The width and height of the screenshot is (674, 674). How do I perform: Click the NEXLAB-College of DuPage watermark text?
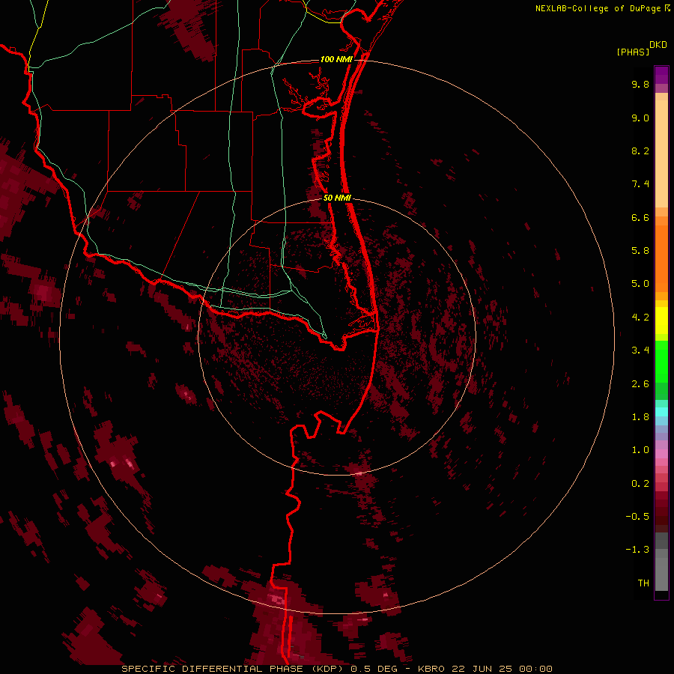tap(598, 8)
